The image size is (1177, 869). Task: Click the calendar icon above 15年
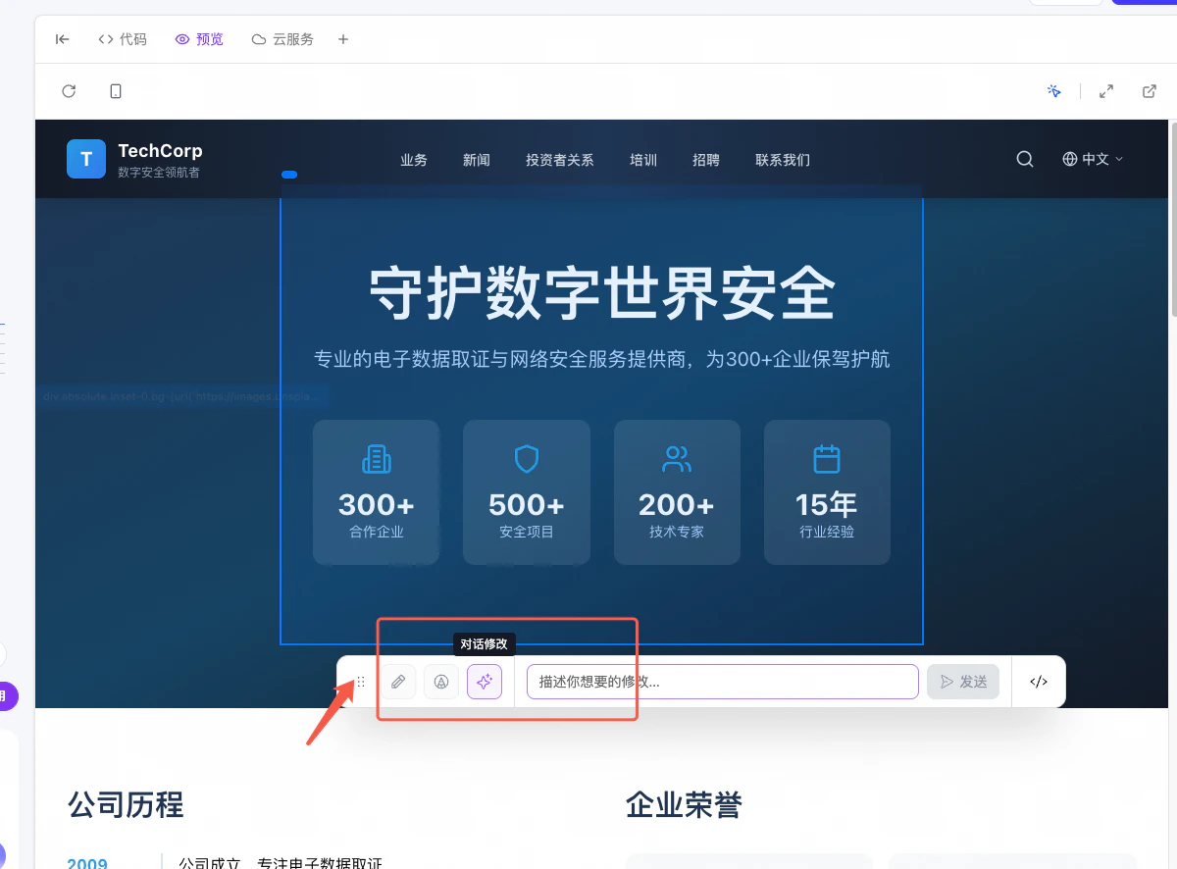point(827,459)
